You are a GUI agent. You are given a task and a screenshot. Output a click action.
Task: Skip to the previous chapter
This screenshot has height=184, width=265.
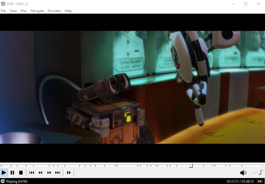[32, 173]
